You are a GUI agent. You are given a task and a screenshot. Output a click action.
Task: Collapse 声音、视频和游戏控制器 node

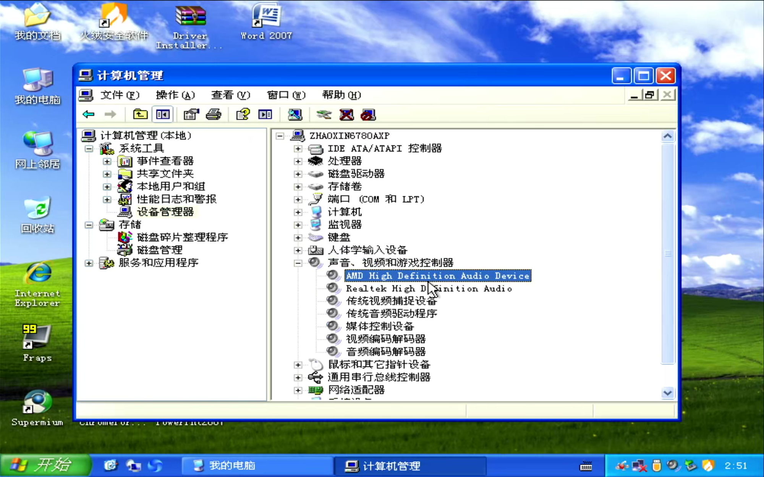pyautogui.click(x=298, y=263)
